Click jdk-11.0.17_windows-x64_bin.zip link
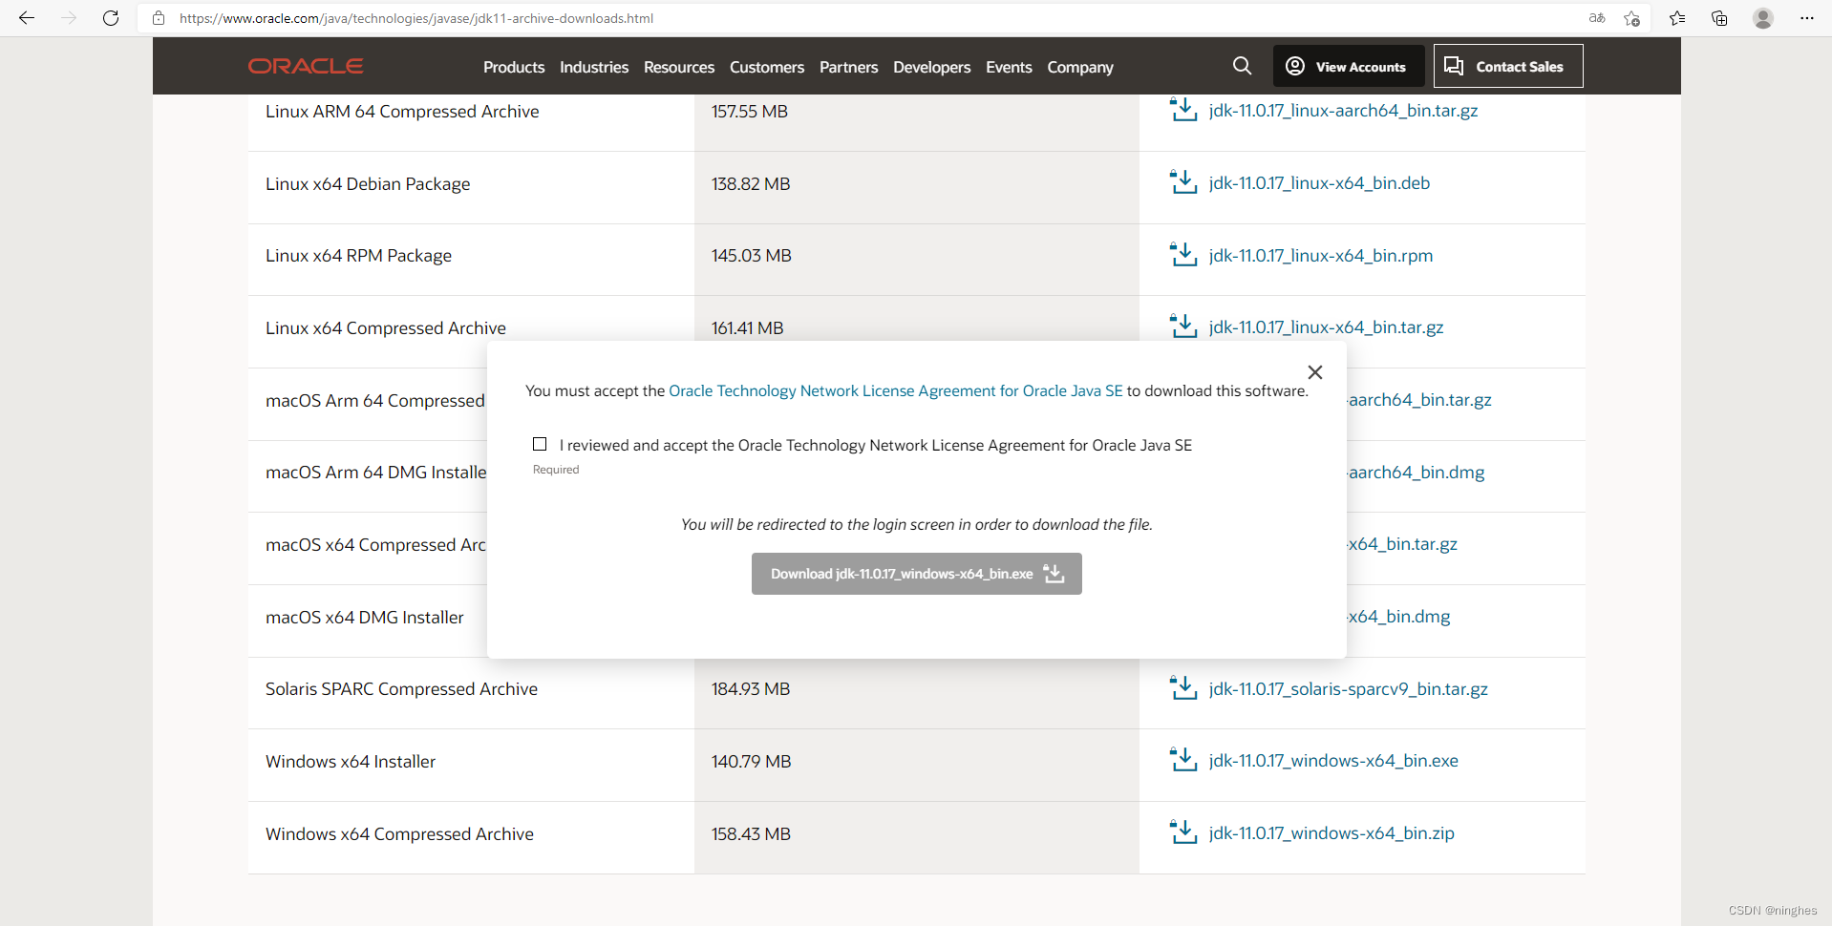The width and height of the screenshot is (1832, 926). point(1331,832)
